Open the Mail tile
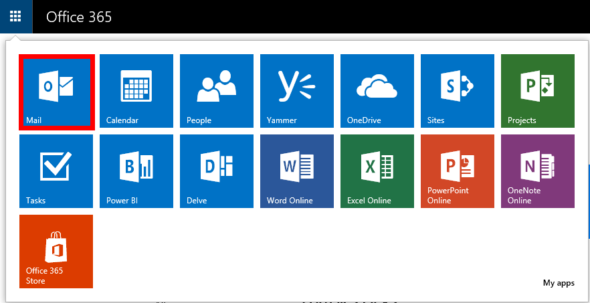This screenshot has width=590, height=303. [x=56, y=92]
